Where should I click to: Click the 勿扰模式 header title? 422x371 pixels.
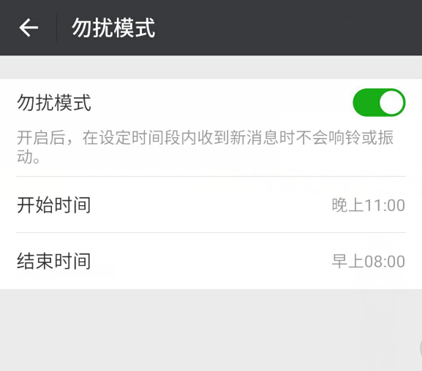pyautogui.click(x=113, y=28)
